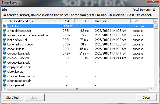Select the bonehed.lcs.mit.edu server name

coord(20,44)
